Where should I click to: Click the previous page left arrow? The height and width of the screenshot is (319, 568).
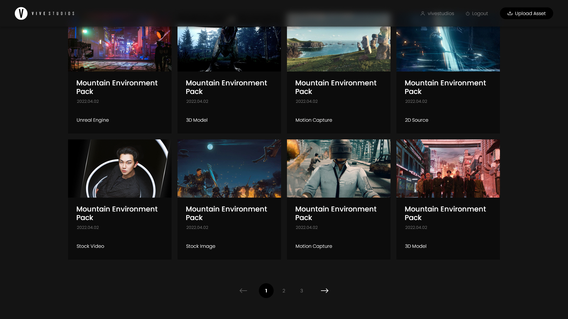click(x=243, y=291)
